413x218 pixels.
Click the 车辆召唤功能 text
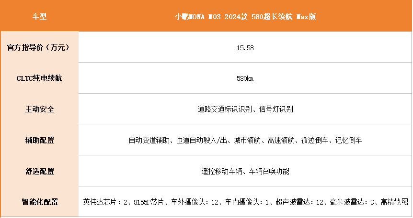click(x=269, y=171)
